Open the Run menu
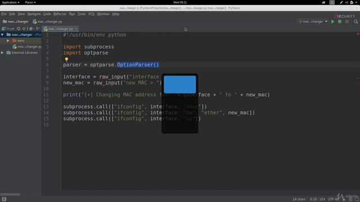The width and height of the screenshot is (360, 202). pyautogui.click(x=72, y=14)
